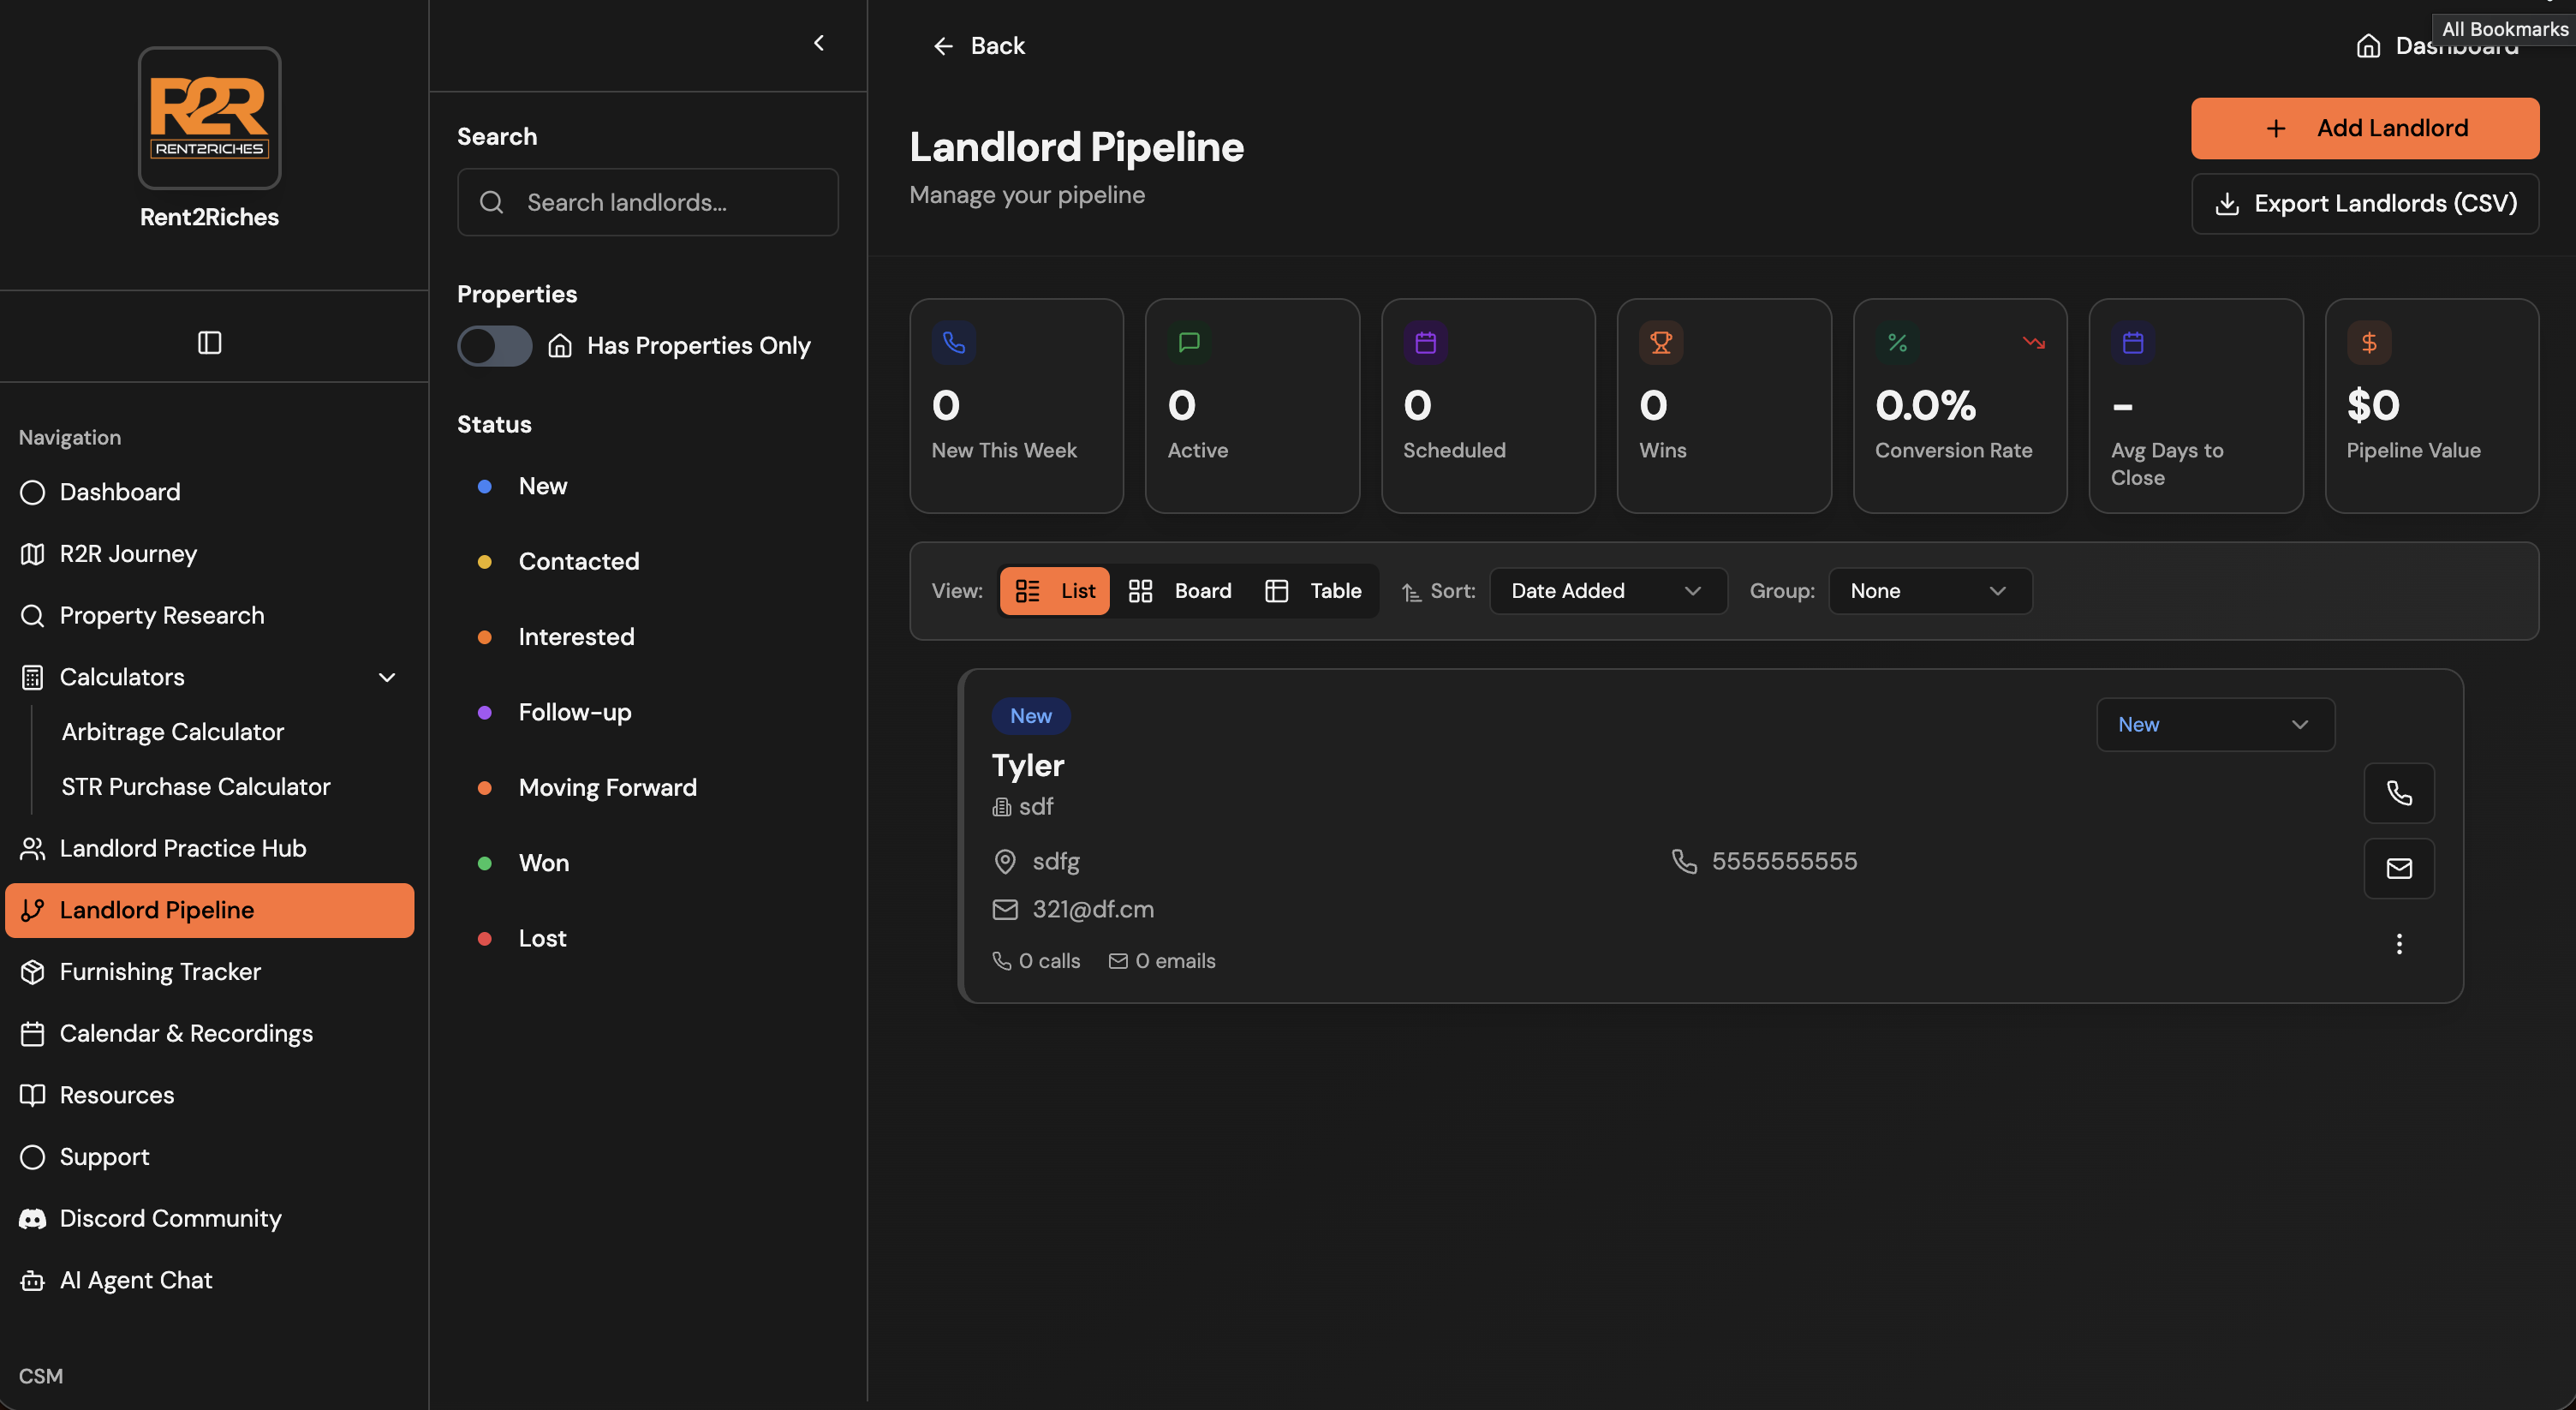Viewport: 2576px width, 1410px height.
Task: Click the Rent2Riches logo
Action: coord(209,118)
